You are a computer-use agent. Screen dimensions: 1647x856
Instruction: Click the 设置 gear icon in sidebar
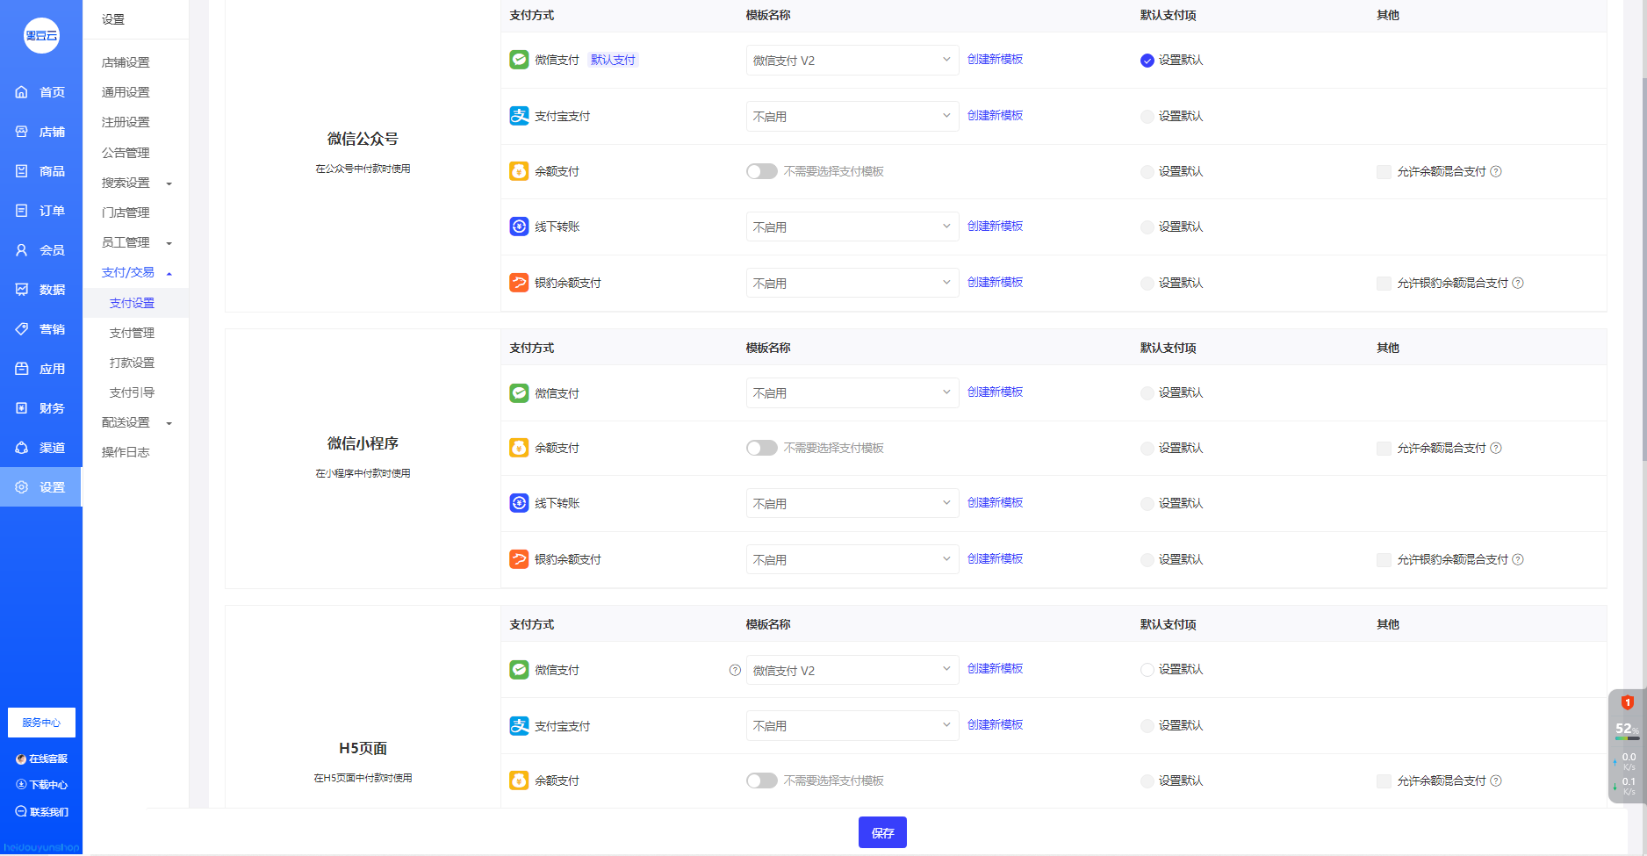[22, 487]
